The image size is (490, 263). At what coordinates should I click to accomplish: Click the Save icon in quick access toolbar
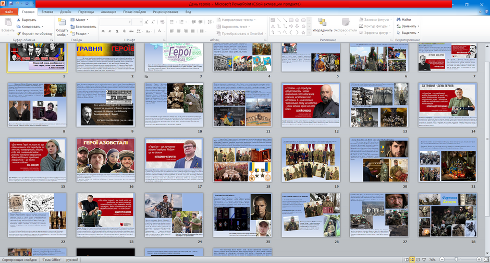(x=10, y=4)
